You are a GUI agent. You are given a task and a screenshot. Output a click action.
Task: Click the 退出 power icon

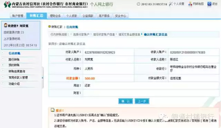tap(209, 4)
